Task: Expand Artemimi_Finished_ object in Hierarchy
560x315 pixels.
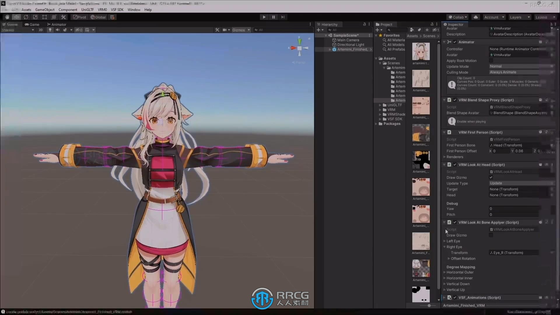Action: 330,49
